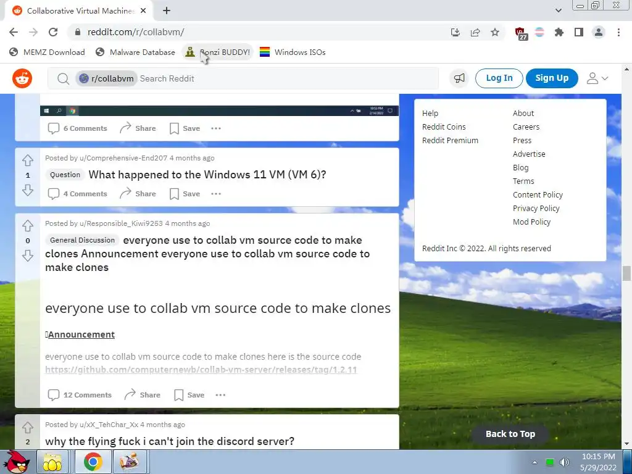This screenshot has height=474, width=632.
Task: Save the Windows 11 VM post
Action: 185,194
